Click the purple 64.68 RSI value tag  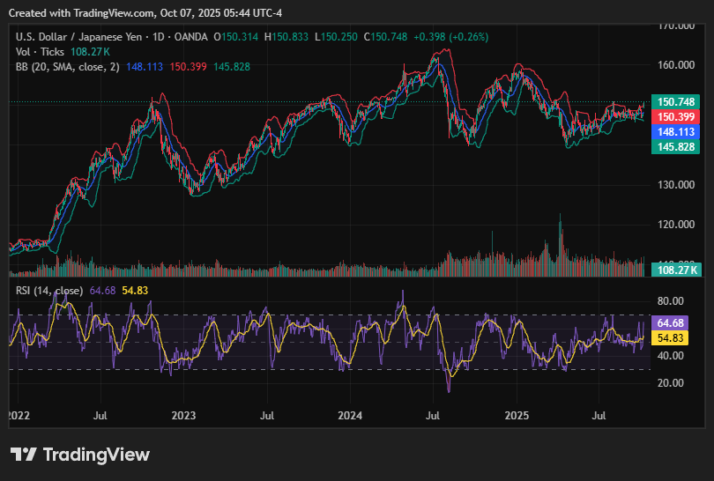point(672,323)
